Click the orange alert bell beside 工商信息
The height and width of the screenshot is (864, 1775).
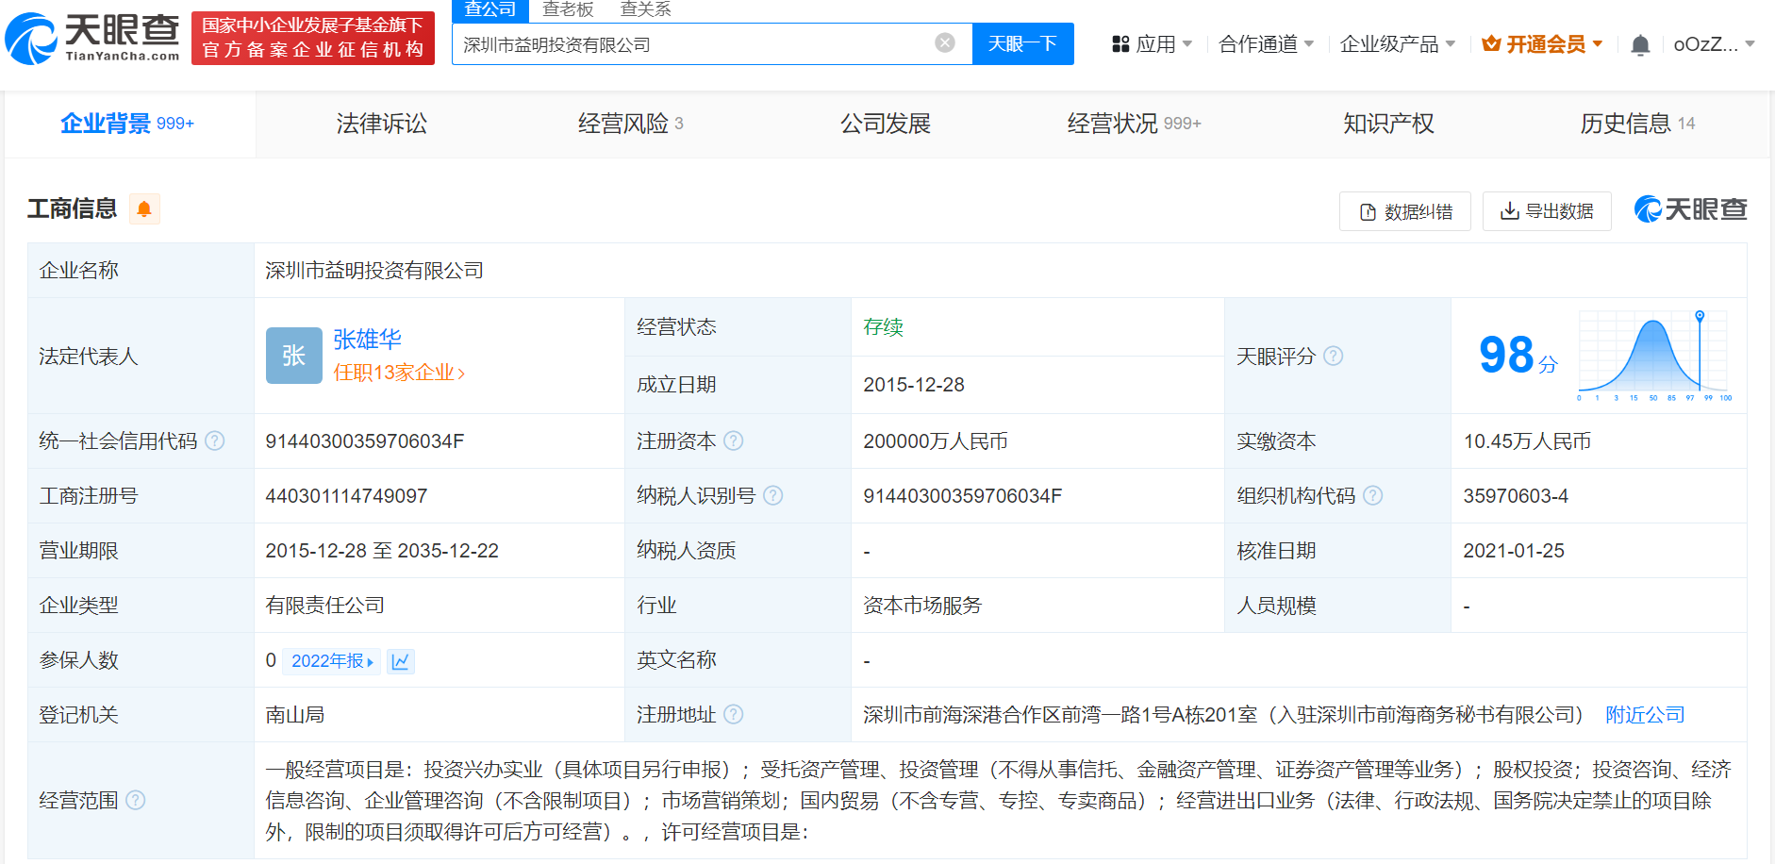click(144, 208)
